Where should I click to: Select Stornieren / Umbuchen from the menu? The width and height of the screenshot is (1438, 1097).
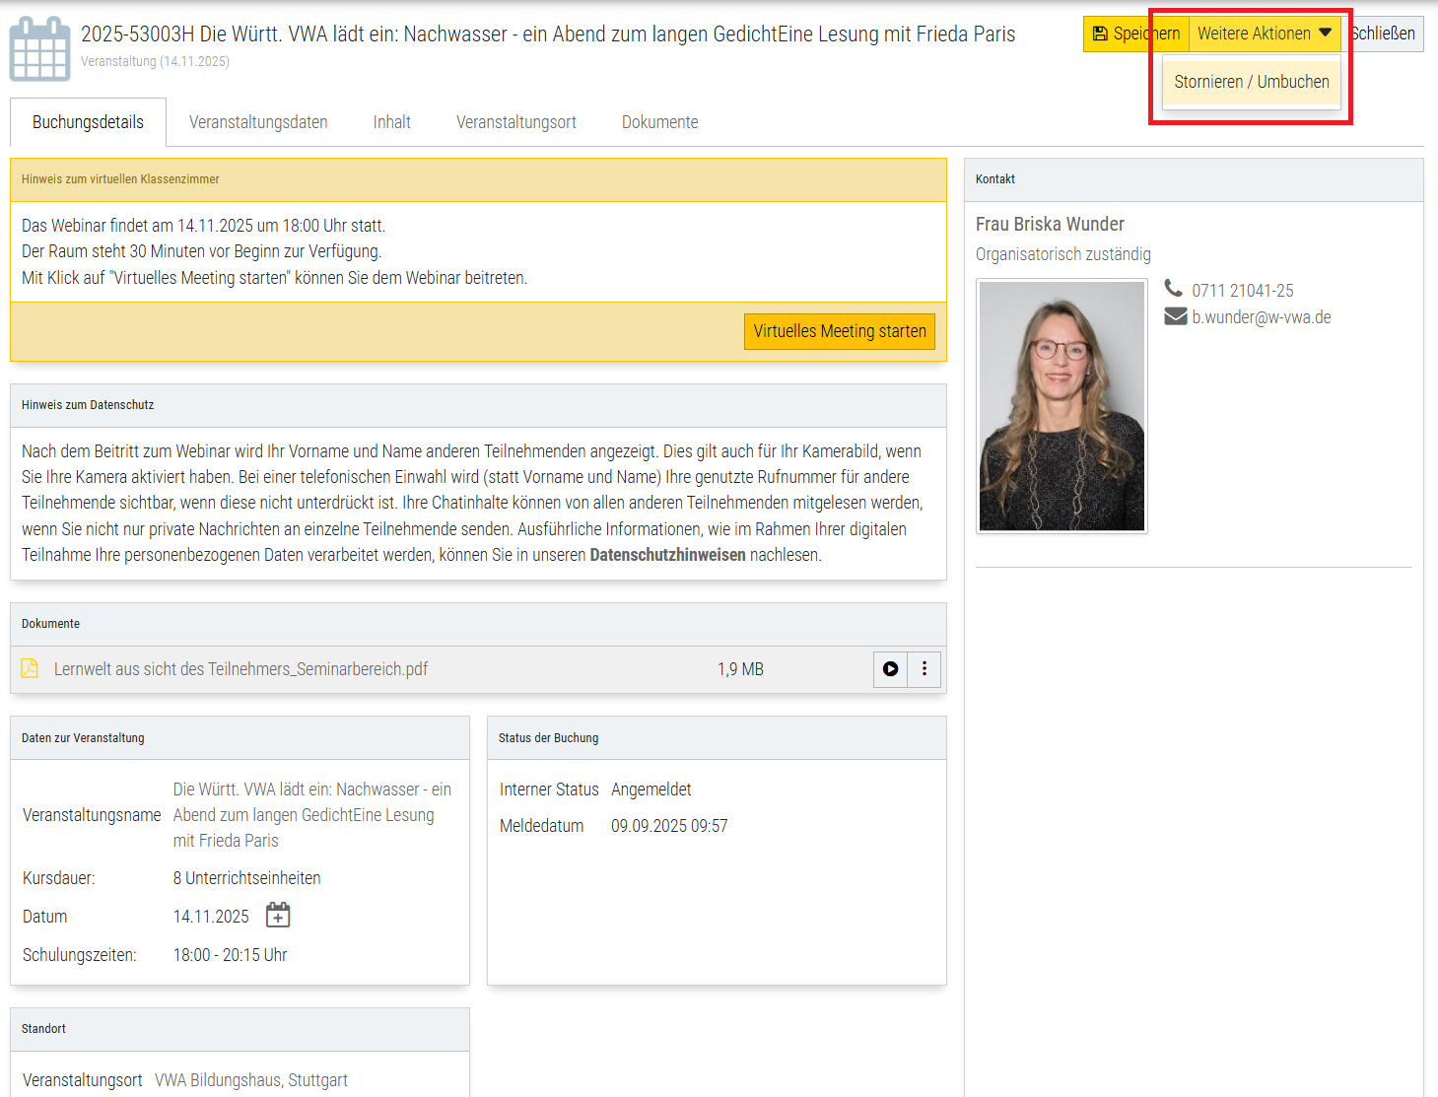pyautogui.click(x=1251, y=82)
